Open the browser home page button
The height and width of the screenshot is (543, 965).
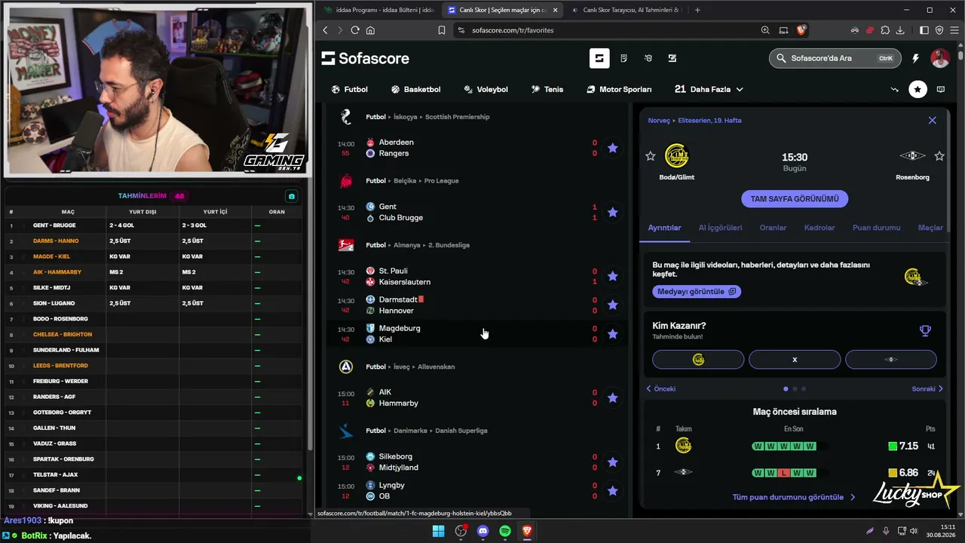370,30
